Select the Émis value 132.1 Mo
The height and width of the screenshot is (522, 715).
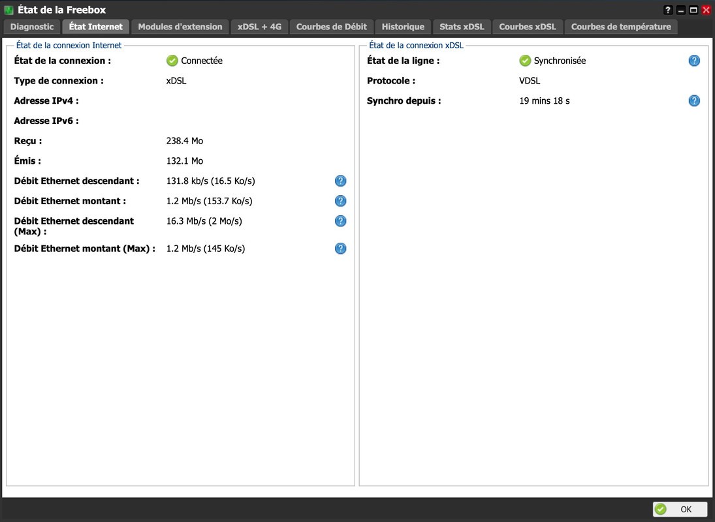185,161
